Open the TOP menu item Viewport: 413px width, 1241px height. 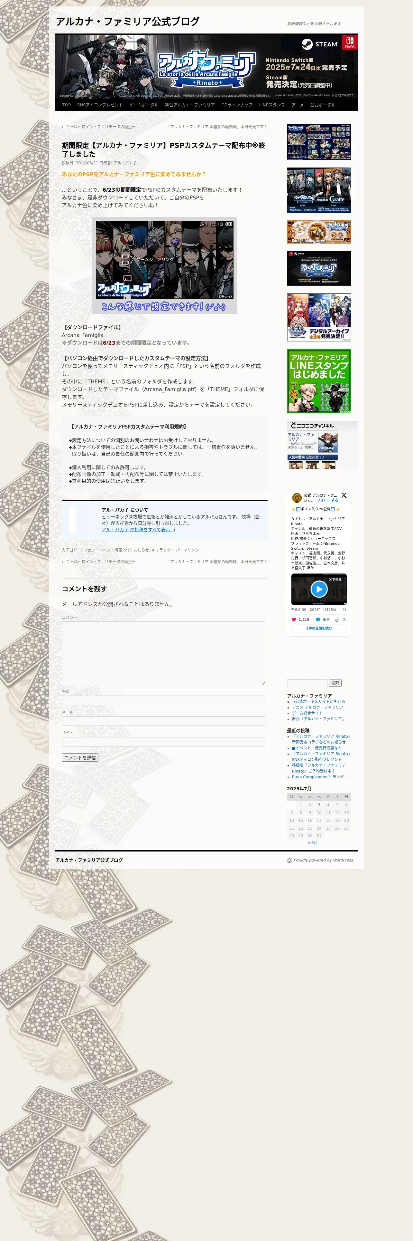pyautogui.click(x=66, y=104)
